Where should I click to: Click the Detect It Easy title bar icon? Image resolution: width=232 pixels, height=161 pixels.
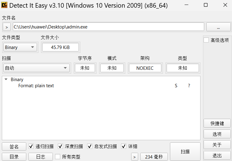click(x=4, y=5)
